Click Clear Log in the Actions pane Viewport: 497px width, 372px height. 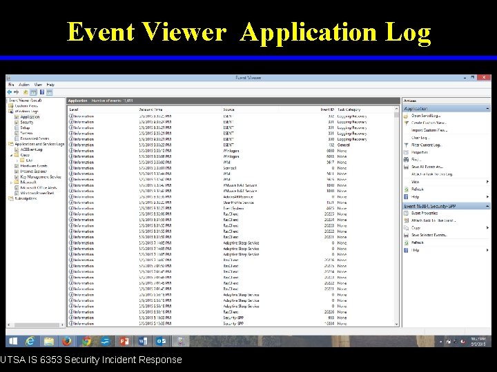click(x=420, y=138)
